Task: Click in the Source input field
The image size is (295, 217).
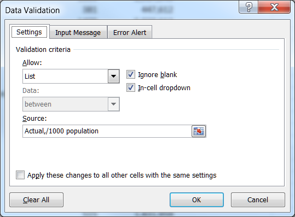Action: pos(107,131)
